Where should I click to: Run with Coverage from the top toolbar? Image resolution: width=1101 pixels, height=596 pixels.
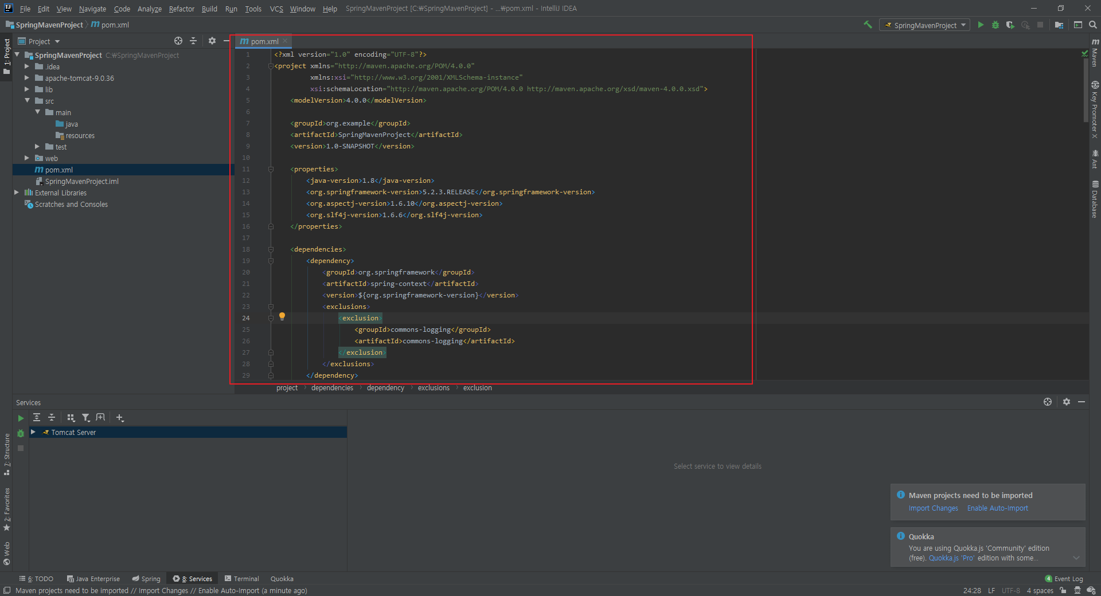[x=1010, y=25]
